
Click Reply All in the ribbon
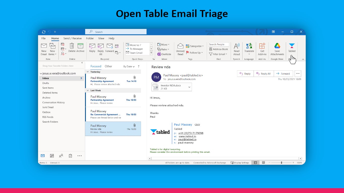tap(101, 49)
